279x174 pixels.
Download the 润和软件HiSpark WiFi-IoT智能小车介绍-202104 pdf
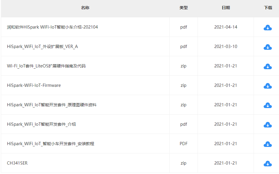[x=267, y=28]
